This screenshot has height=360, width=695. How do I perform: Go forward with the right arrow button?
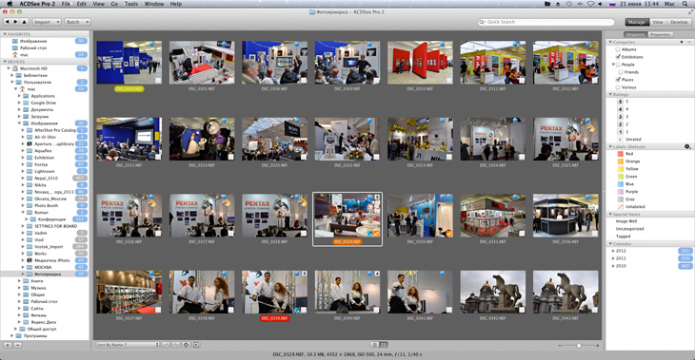16,22
